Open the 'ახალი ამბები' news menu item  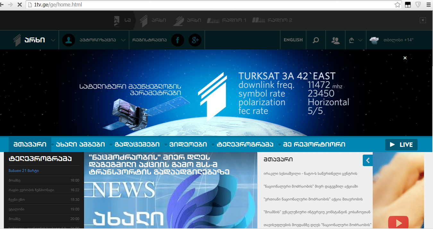(81, 144)
